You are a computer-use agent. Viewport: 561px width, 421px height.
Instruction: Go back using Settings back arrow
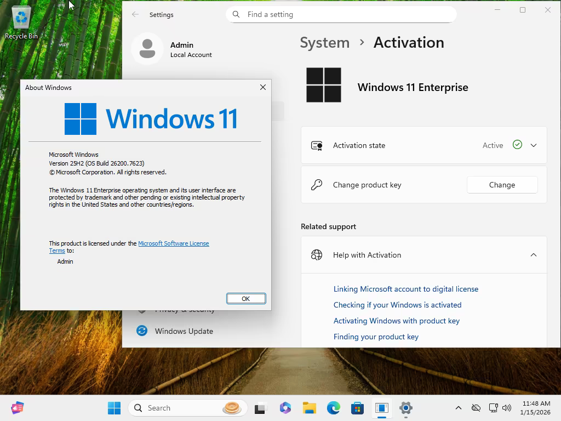135,14
